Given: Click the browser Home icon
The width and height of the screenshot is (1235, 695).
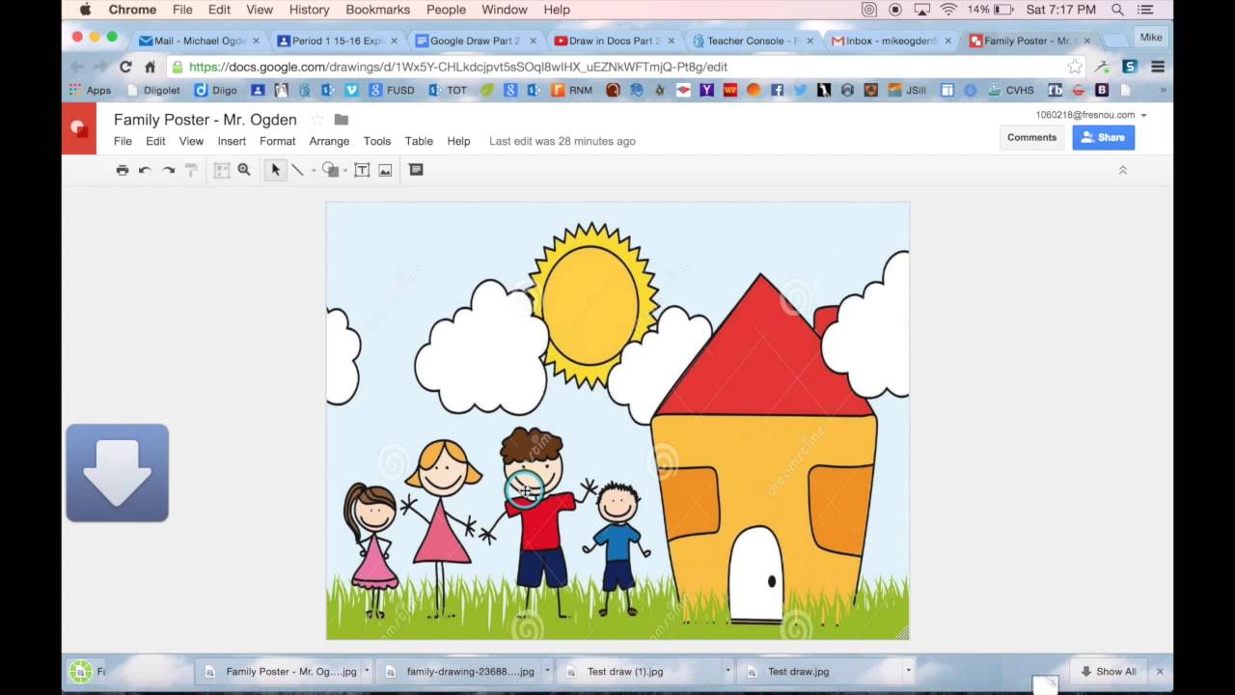Looking at the screenshot, I should (x=150, y=67).
